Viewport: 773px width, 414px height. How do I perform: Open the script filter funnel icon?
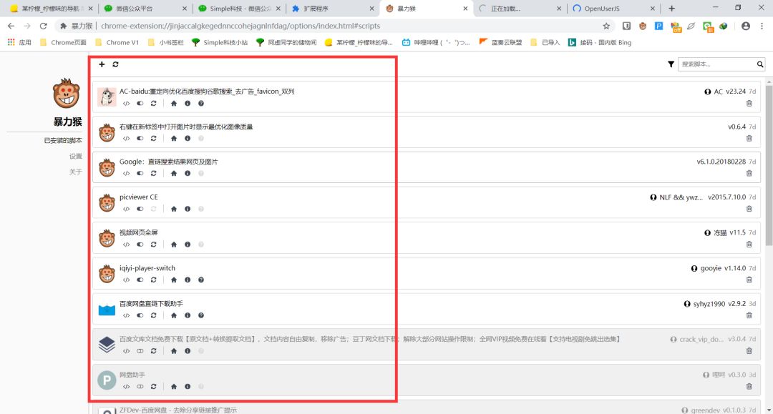coord(671,64)
